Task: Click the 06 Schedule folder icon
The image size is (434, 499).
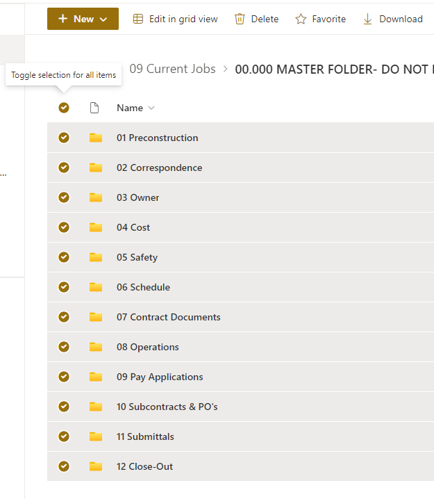Action: 96,287
